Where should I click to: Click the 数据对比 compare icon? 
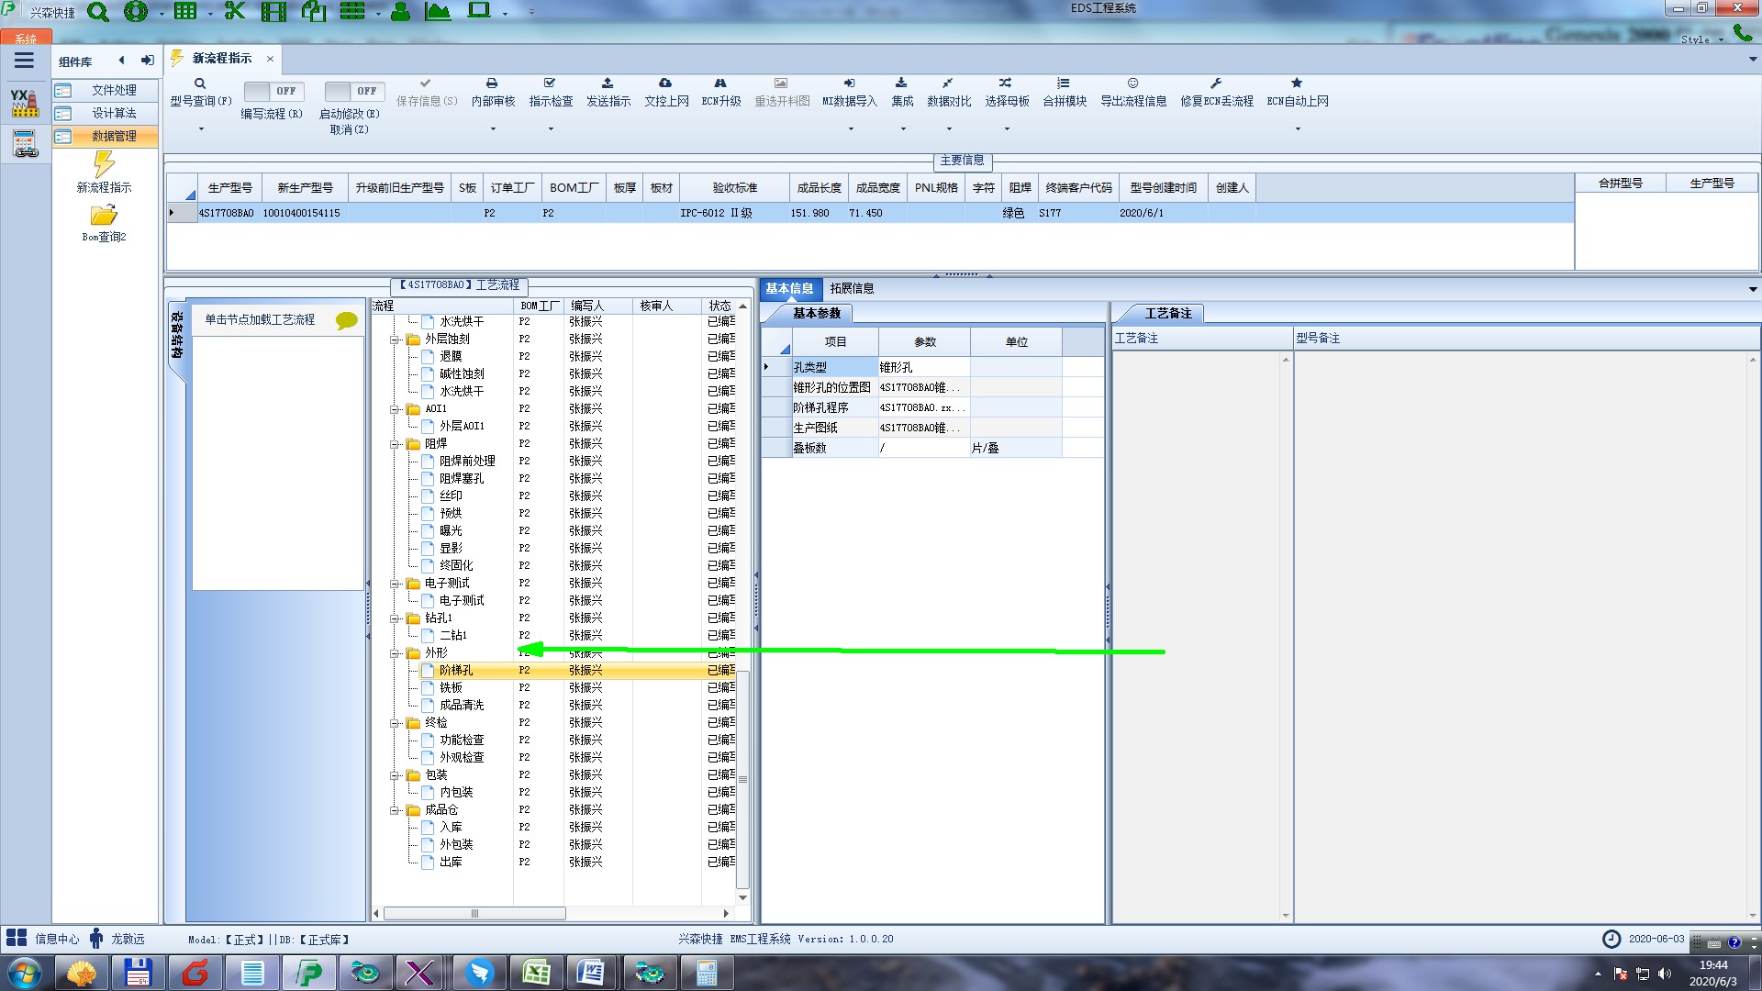click(x=948, y=84)
